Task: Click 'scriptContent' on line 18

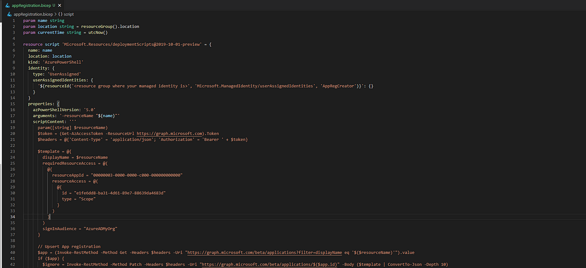Action: pyautogui.click(x=49, y=121)
